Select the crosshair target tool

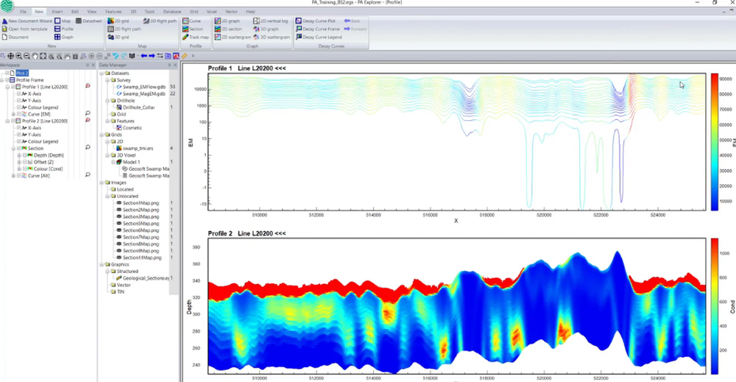[x=10, y=56]
